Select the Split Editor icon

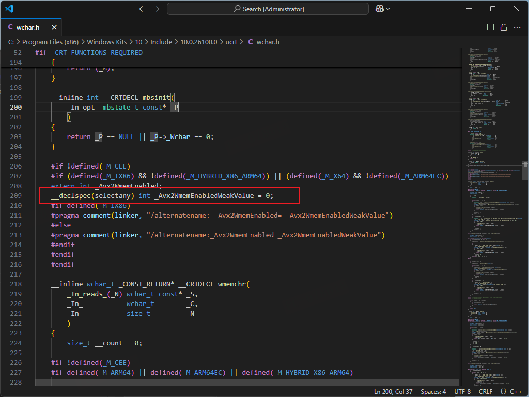point(490,27)
